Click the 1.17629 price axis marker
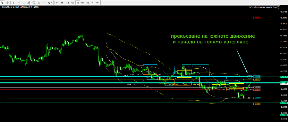The width and height of the screenshot is (288, 122). point(284,77)
